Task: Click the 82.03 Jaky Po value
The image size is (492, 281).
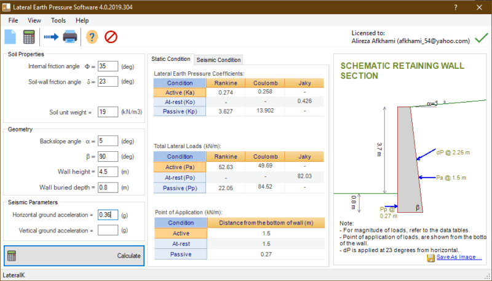Action: [x=304, y=176]
